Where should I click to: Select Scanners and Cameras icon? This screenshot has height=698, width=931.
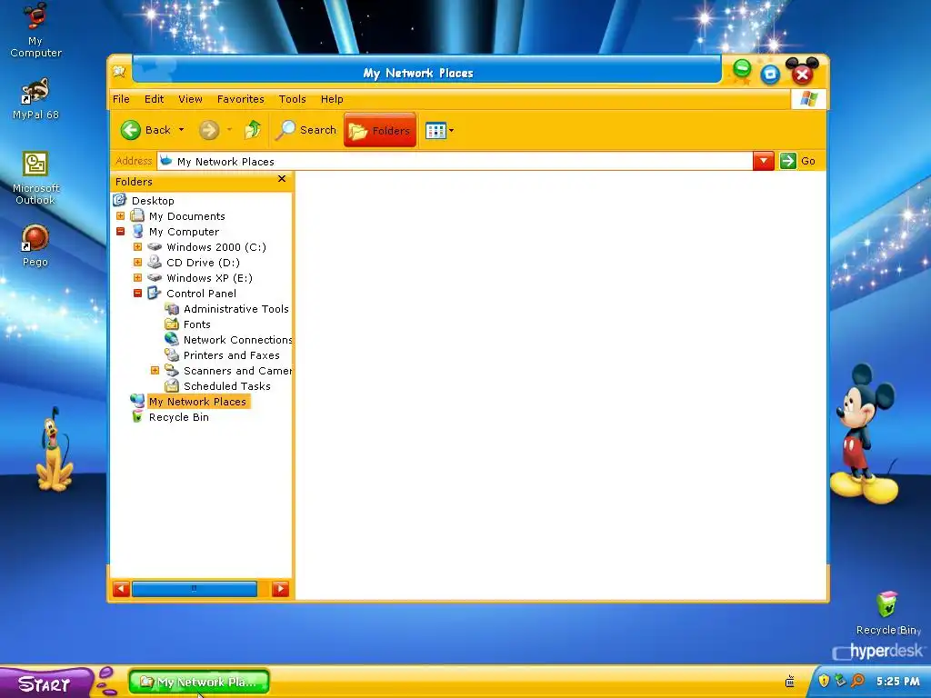coord(172,371)
